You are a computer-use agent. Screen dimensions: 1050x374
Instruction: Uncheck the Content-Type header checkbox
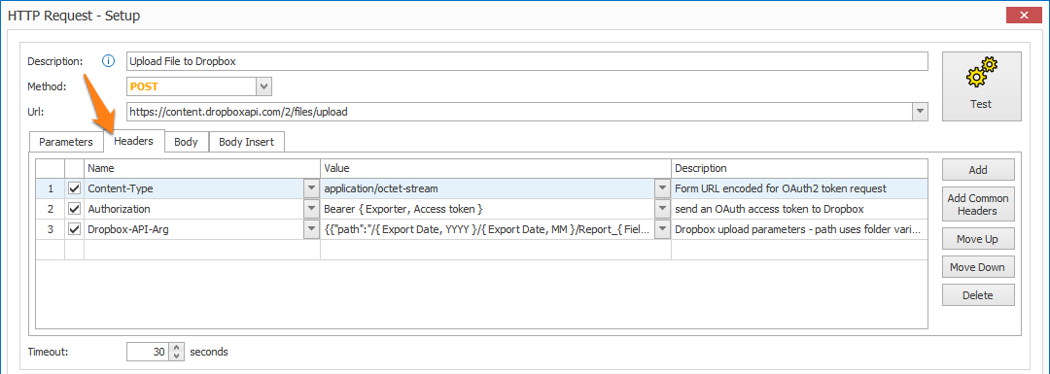pos(74,188)
